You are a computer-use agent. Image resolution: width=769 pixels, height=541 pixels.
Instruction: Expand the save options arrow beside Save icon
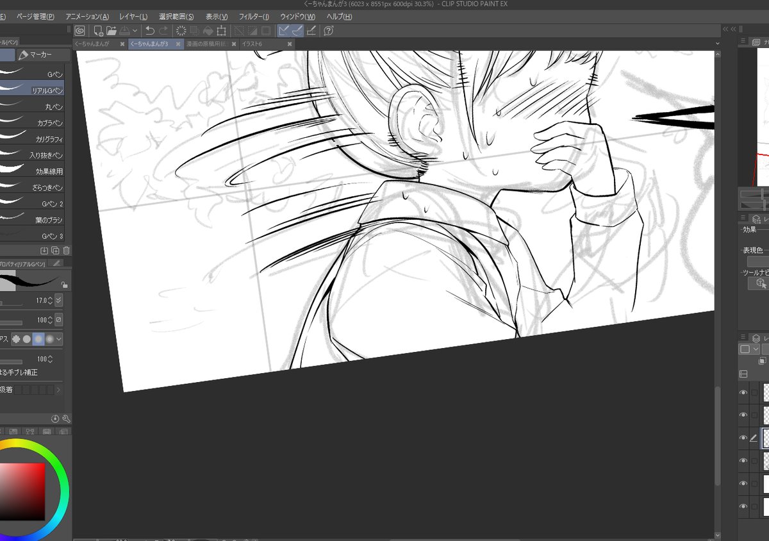tap(135, 30)
